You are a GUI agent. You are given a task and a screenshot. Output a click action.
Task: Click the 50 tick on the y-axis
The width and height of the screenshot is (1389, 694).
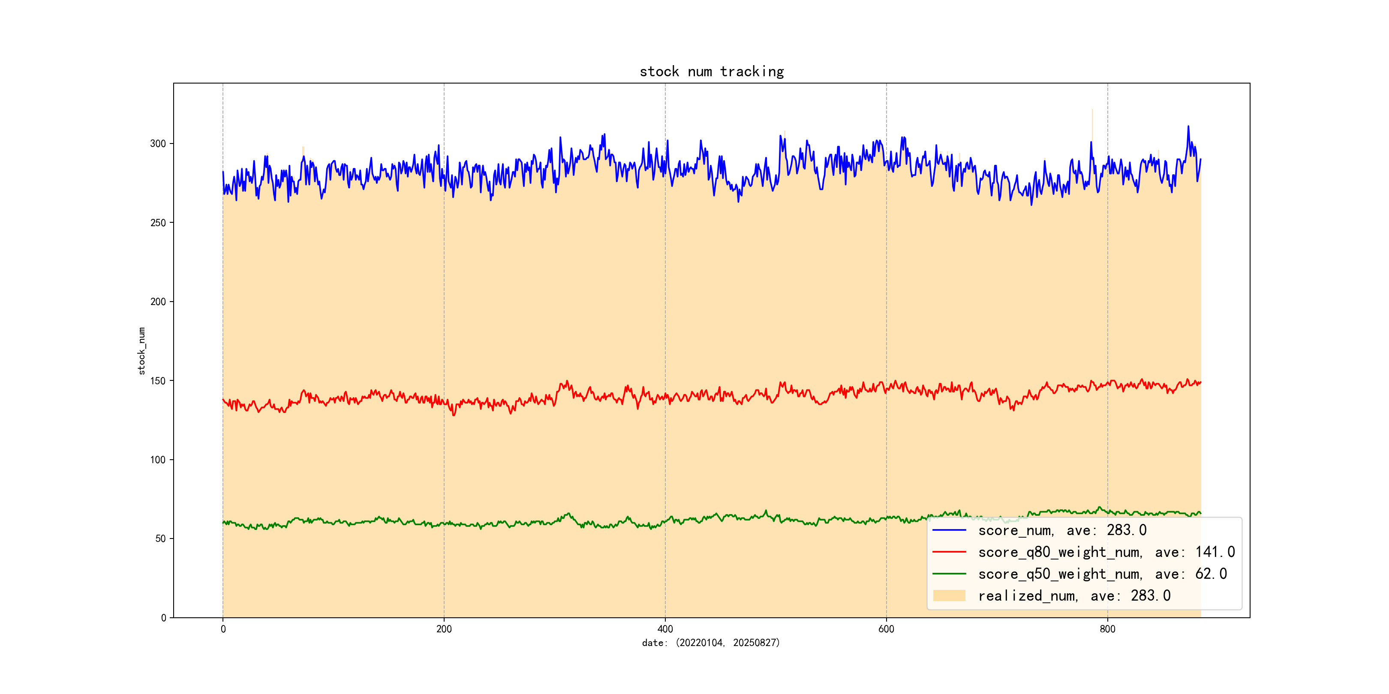[x=160, y=539]
